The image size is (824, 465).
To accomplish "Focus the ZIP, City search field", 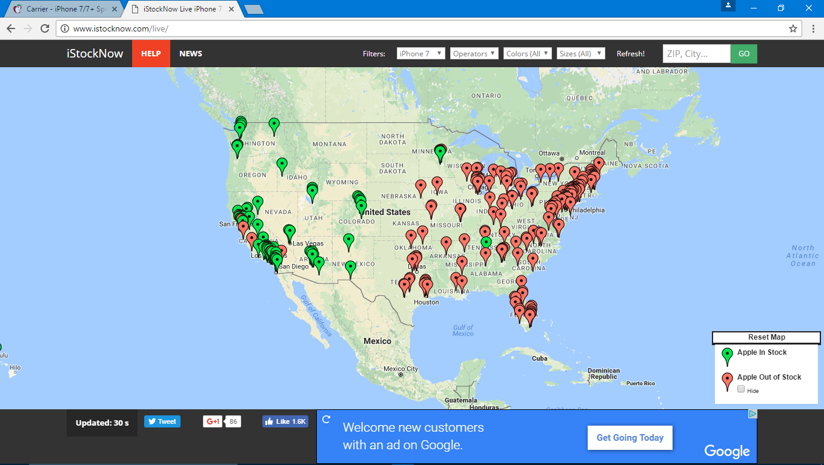I will [x=697, y=53].
